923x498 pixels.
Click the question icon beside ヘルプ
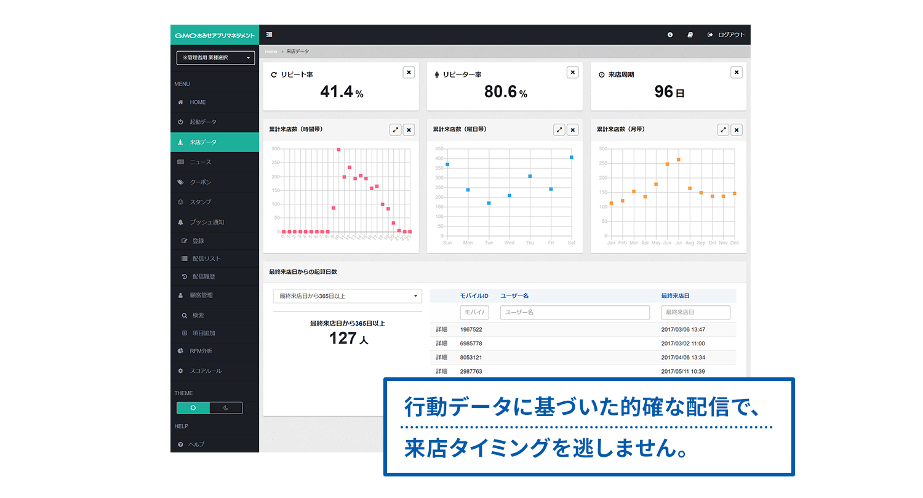(180, 444)
